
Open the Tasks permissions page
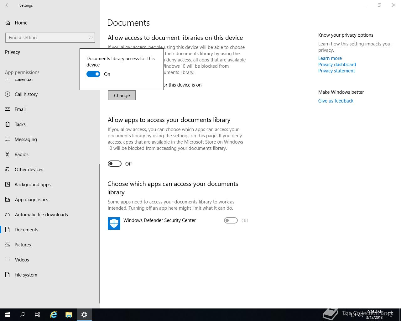[20, 124]
